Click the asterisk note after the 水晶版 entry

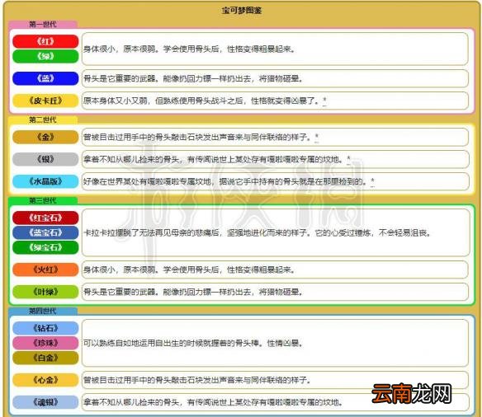tap(372, 181)
